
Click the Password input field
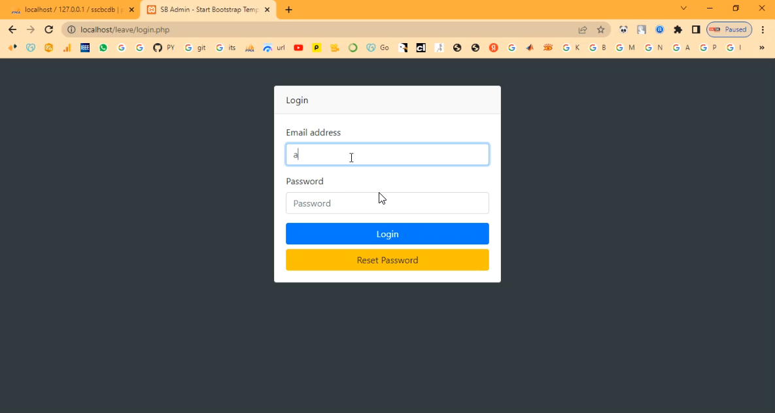[387, 203]
